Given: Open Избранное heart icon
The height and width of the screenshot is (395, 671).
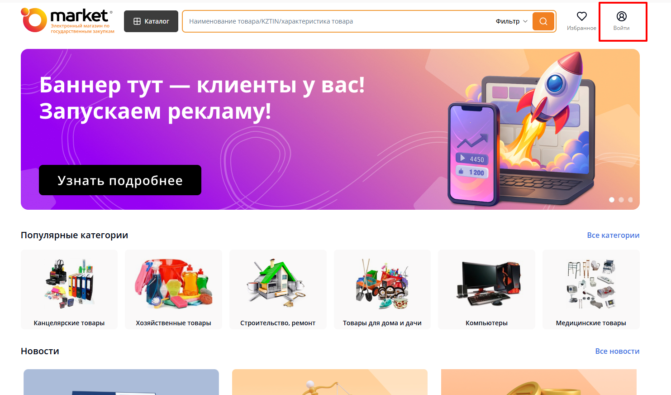Looking at the screenshot, I should tap(581, 16).
